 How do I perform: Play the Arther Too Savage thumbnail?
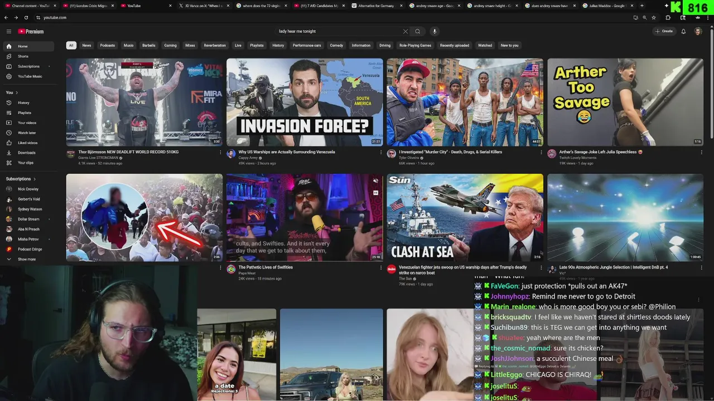[625, 102]
